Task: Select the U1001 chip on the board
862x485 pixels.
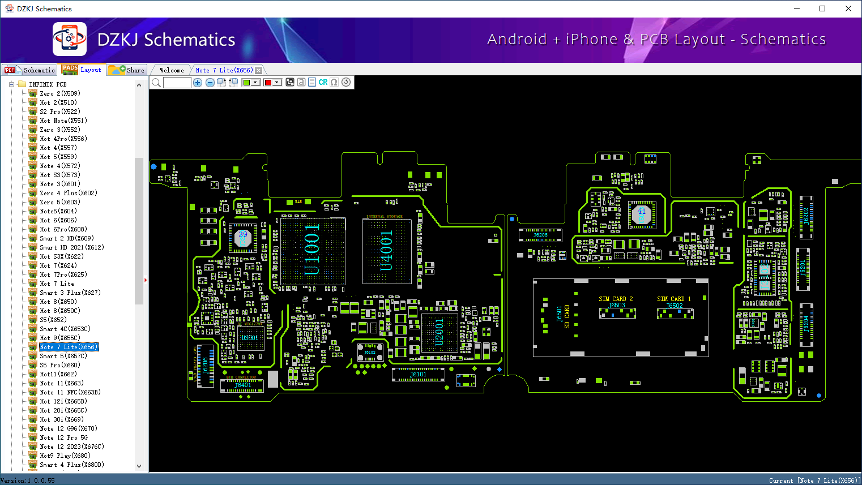Action: (313, 251)
